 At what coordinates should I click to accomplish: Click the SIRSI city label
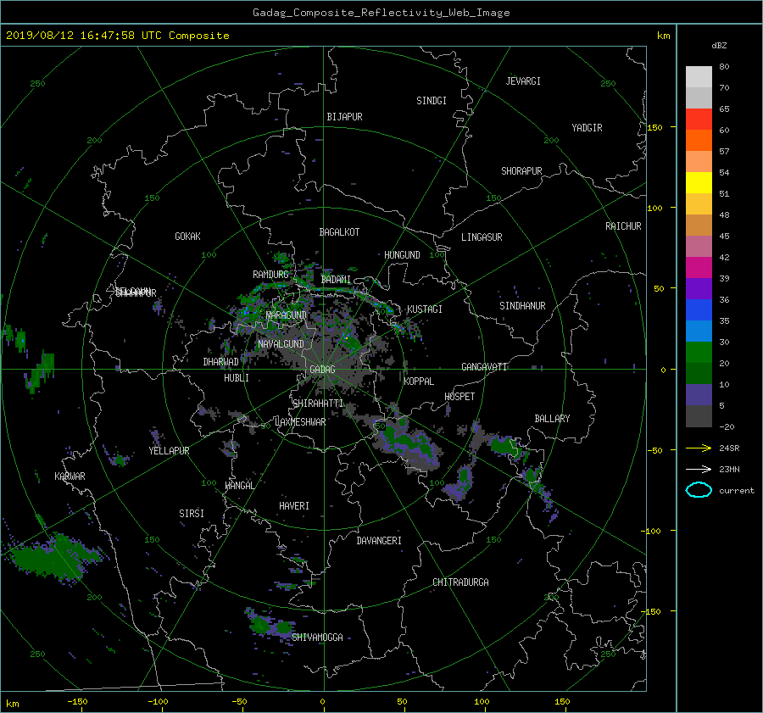[x=192, y=514]
